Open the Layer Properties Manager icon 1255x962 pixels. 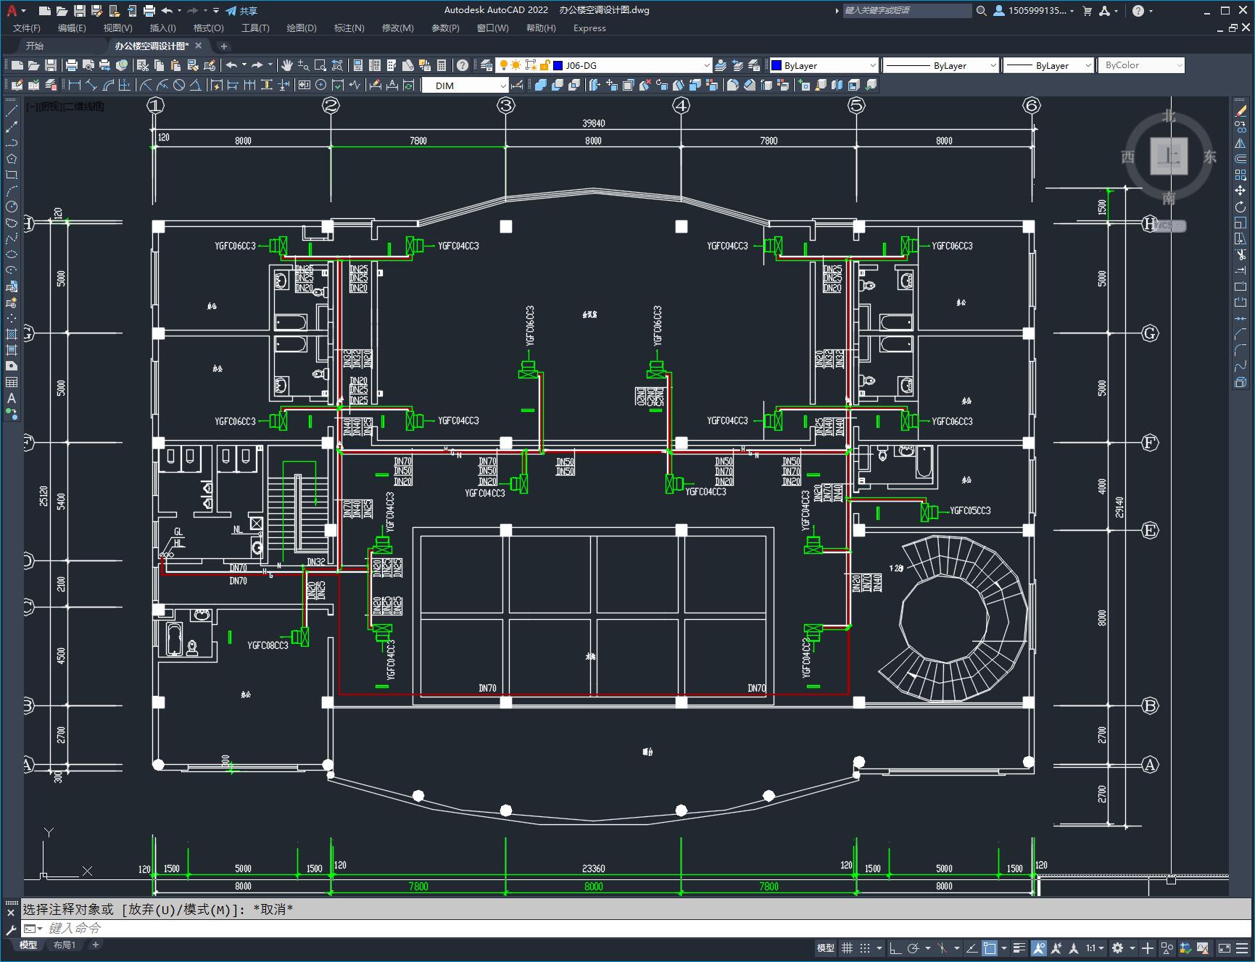[486, 65]
